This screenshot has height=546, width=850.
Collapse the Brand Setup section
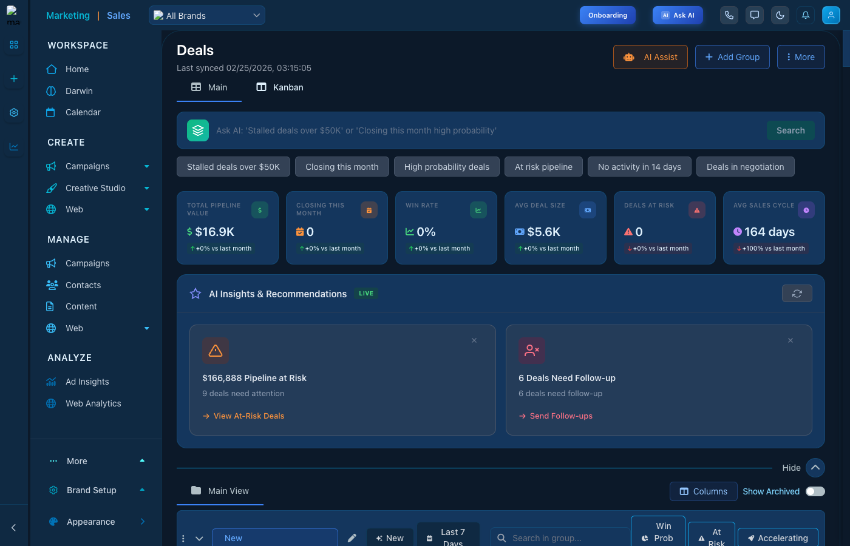coord(142,490)
